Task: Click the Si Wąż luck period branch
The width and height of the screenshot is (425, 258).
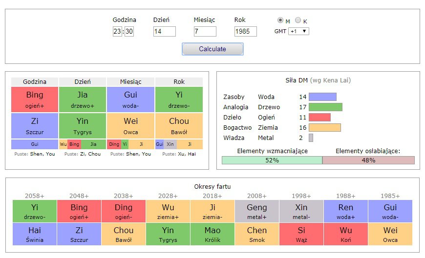Action: (301, 234)
